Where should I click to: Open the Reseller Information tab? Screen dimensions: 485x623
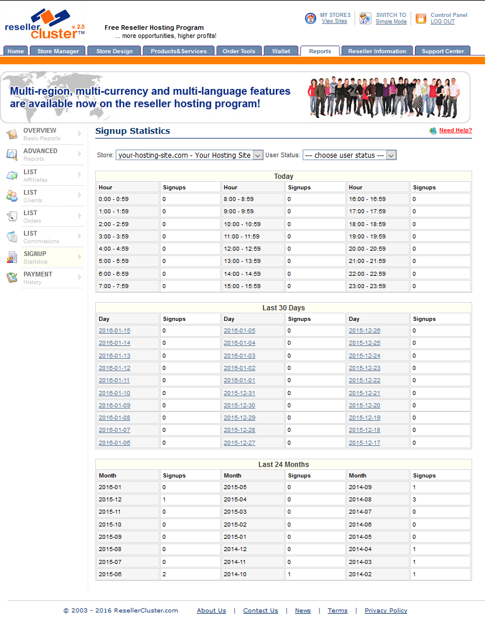377,51
